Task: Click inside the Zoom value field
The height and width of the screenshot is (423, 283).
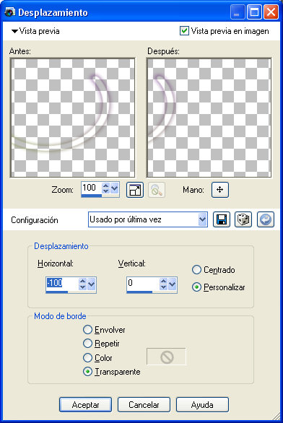Action: pos(92,188)
